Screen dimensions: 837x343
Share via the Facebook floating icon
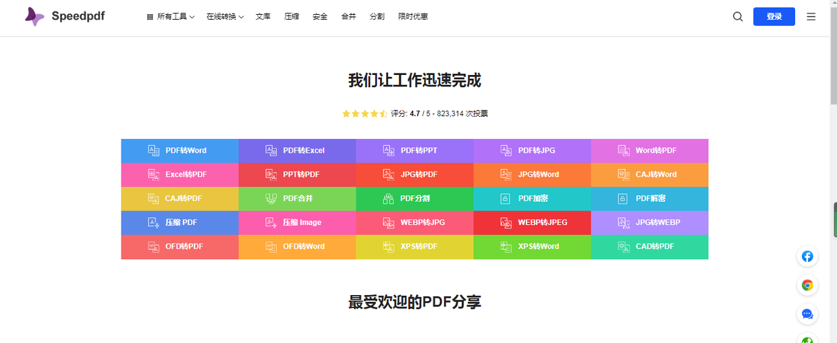(807, 257)
